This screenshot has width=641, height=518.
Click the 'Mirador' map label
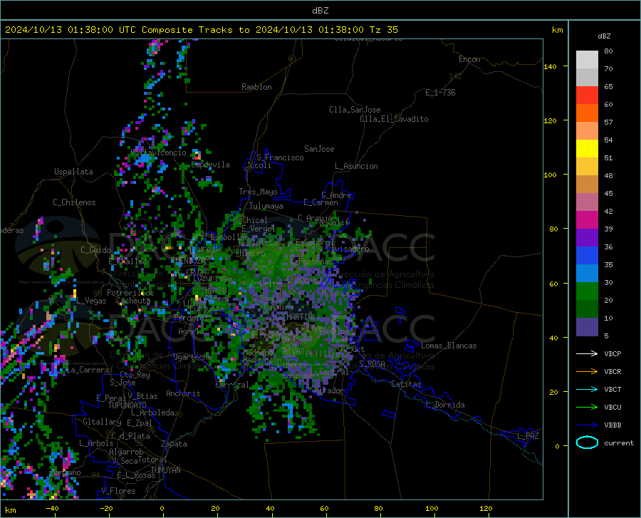328,391
